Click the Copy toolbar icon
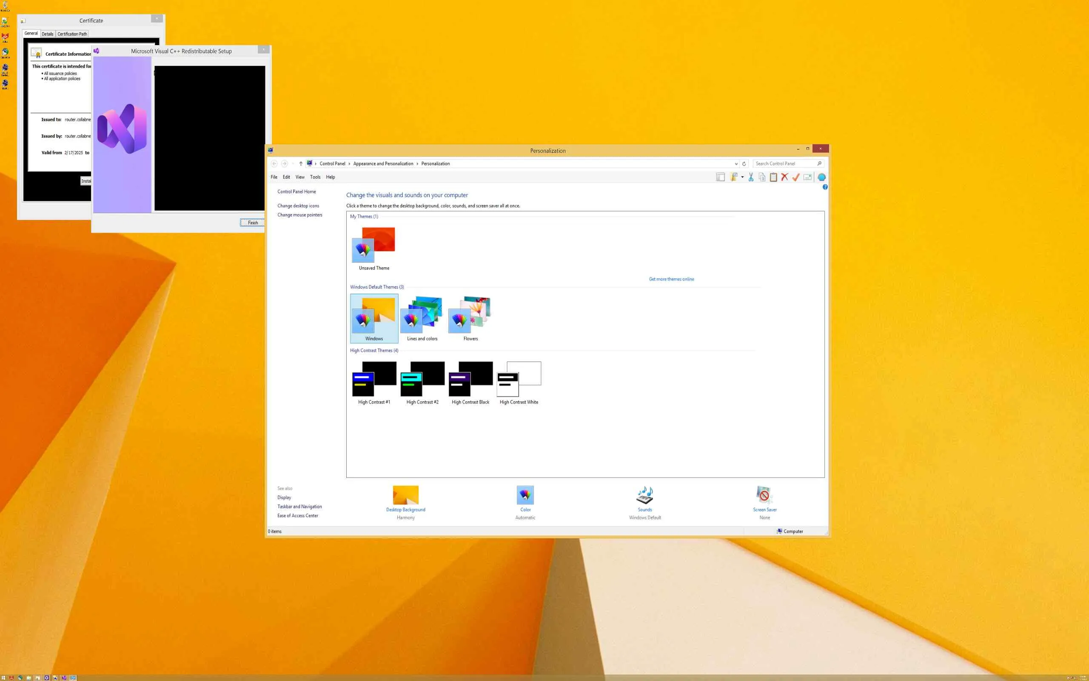Screen dimensions: 1089x681 coord(762,177)
